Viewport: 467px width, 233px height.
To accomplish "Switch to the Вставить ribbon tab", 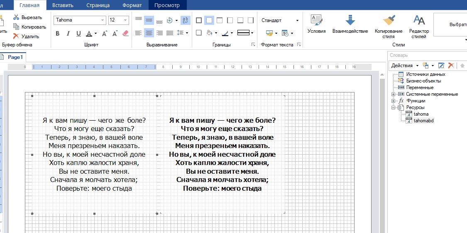I will pos(63,5).
